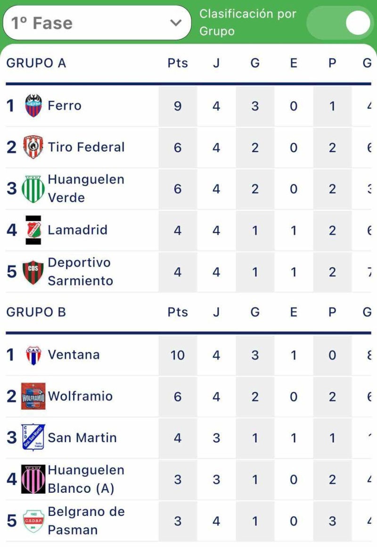Open the Tiro Federal team name
Screen dimensions: 377x547
86,147
